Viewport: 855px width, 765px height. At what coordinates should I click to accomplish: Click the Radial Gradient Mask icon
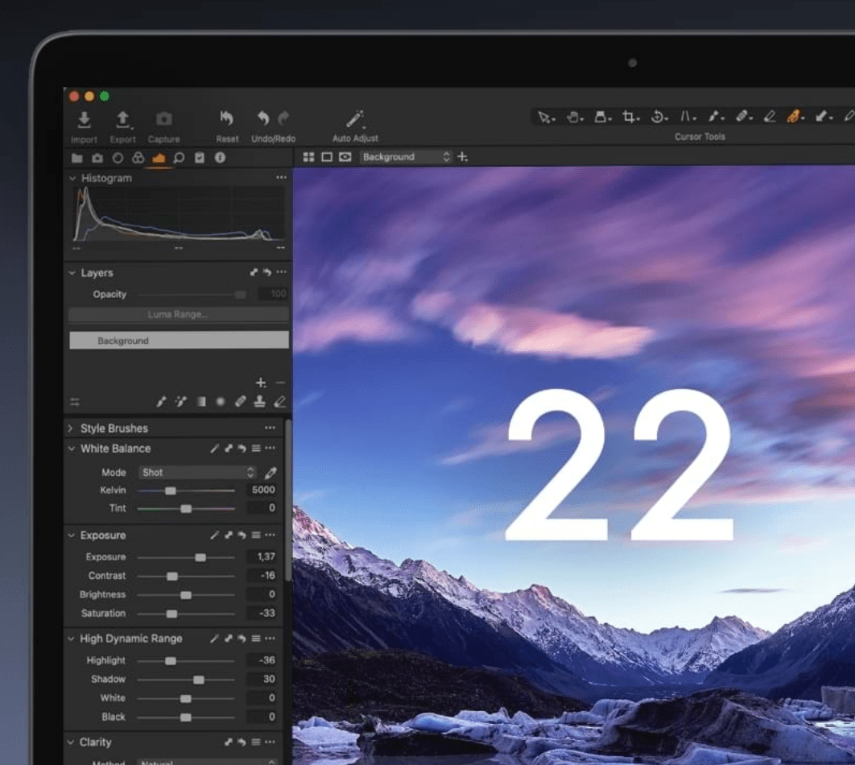(x=221, y=402)
